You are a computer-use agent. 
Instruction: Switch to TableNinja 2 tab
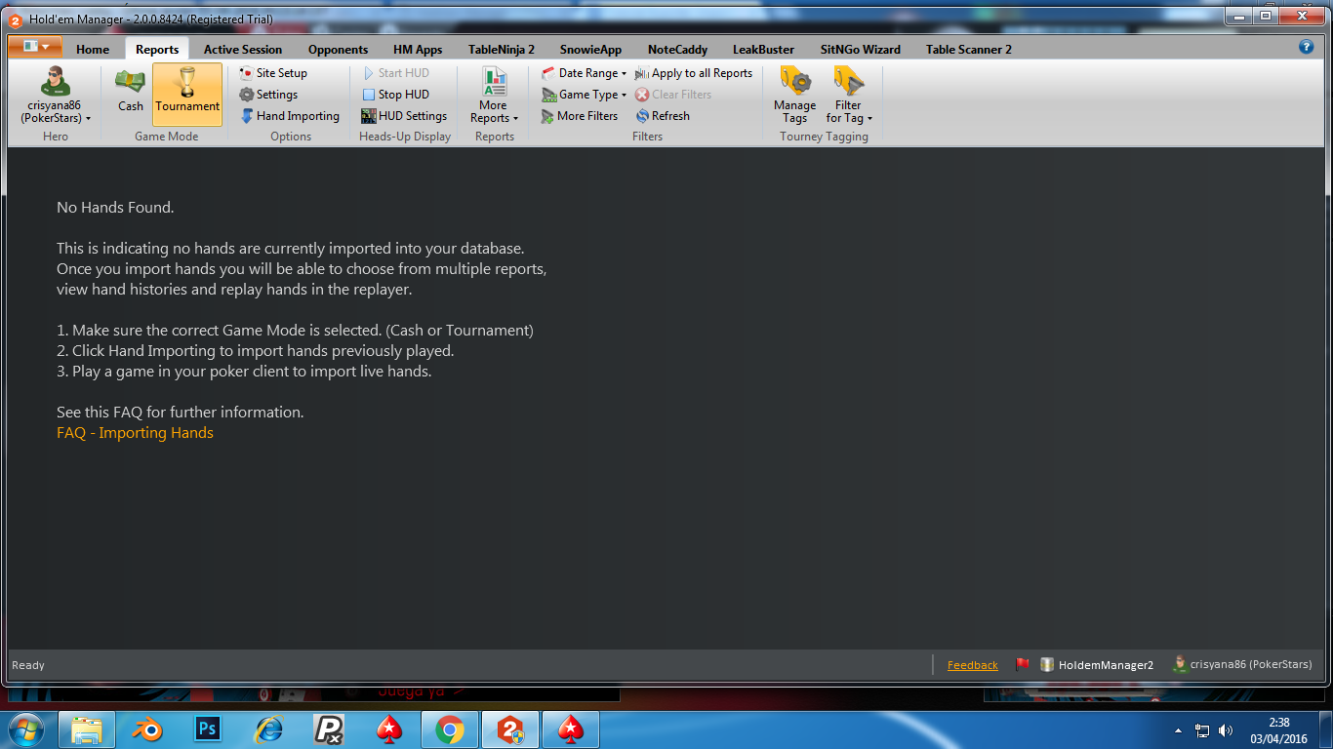(x=502, y=50)
